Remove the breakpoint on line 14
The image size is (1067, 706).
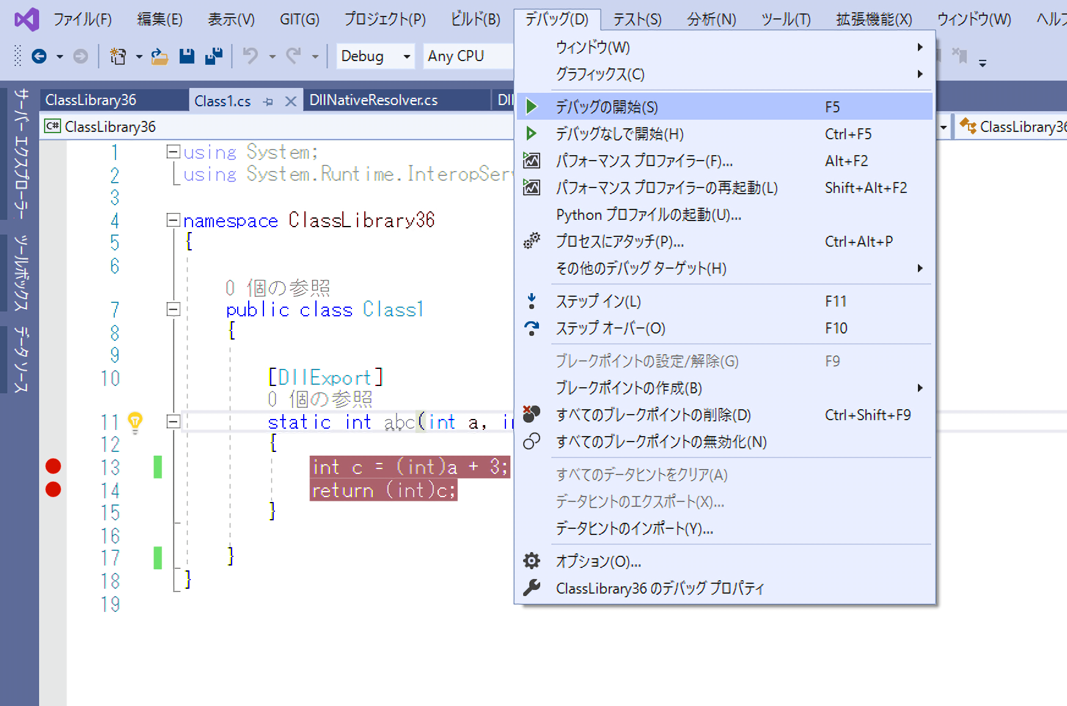(x=53, y=489)
